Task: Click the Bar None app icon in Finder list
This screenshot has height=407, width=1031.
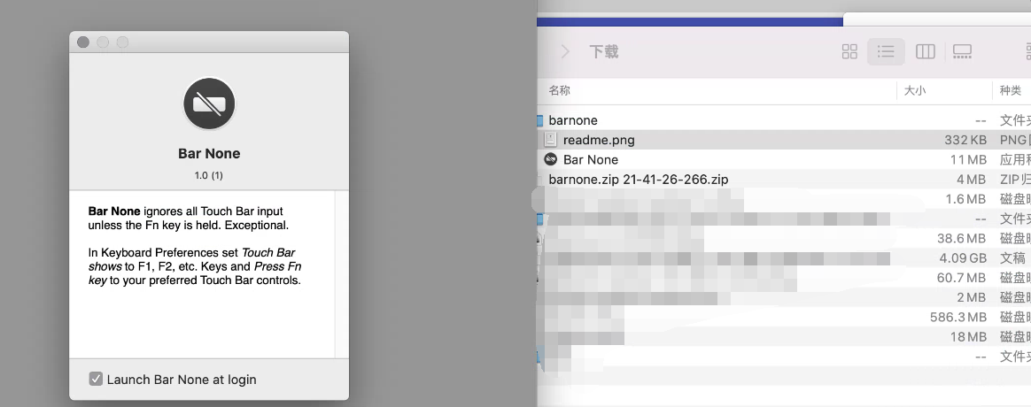Action: (550, 159)
